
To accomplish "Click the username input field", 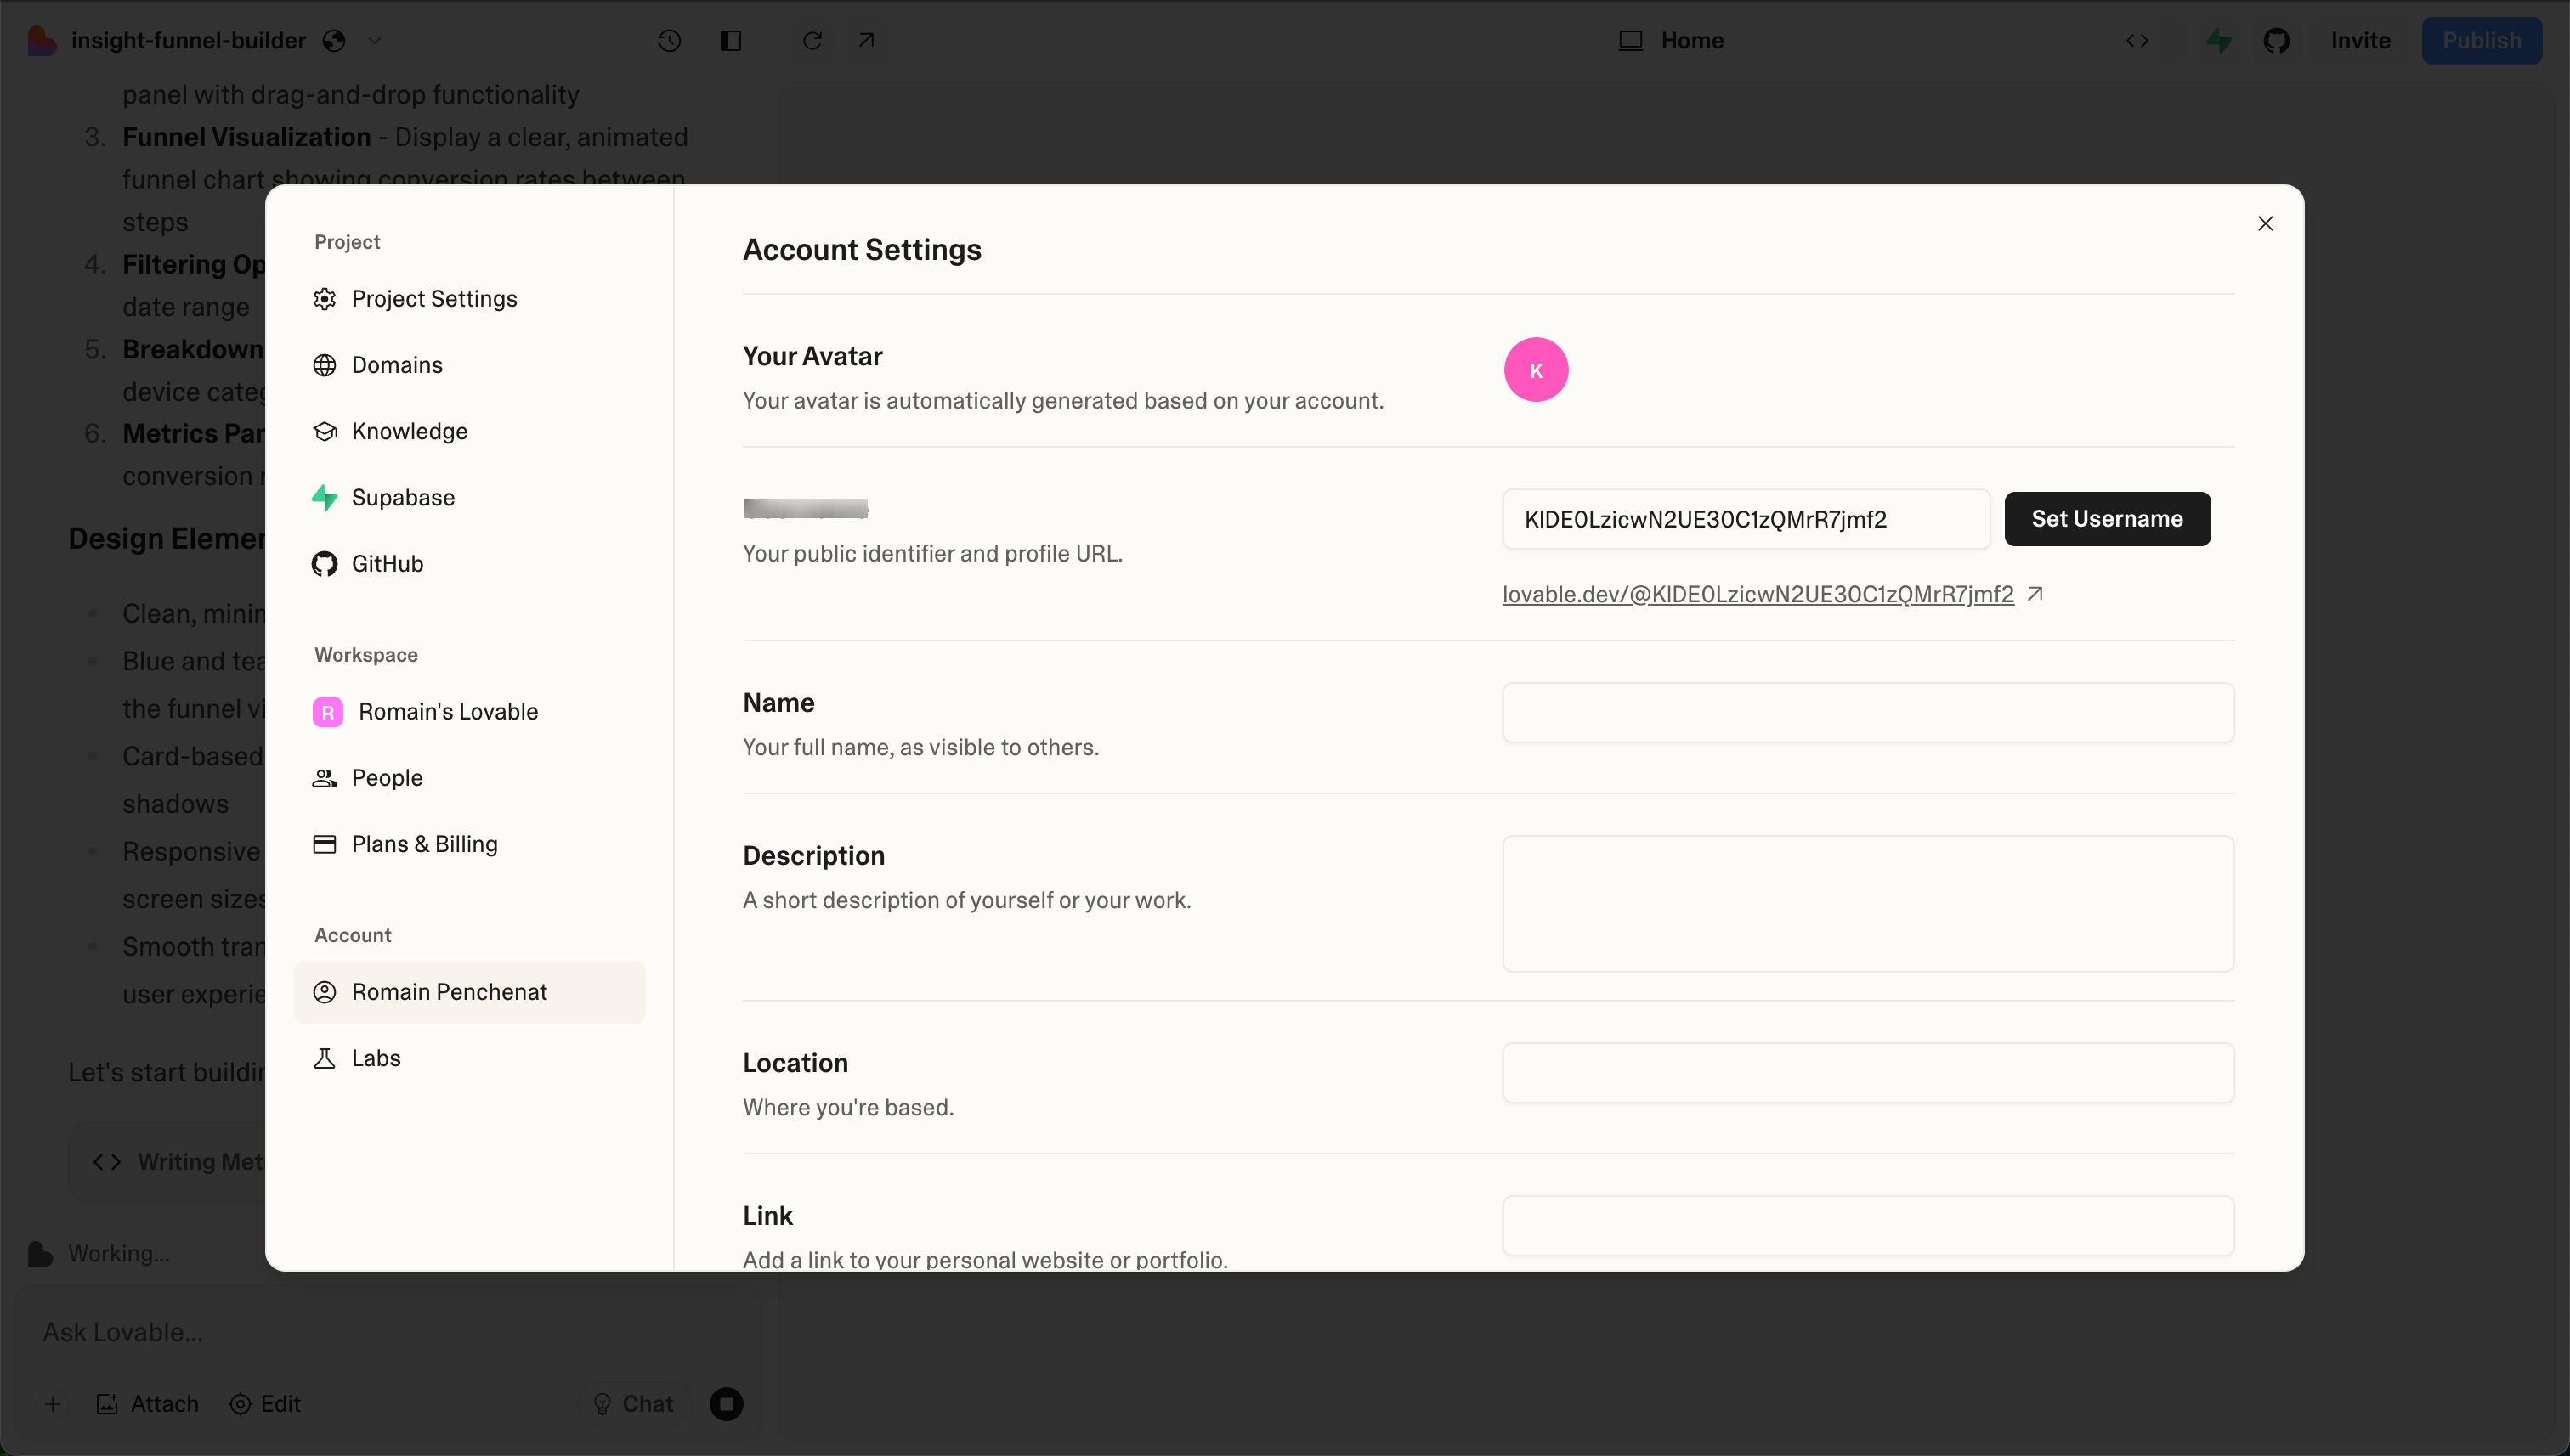I will tap(1745, 519).
